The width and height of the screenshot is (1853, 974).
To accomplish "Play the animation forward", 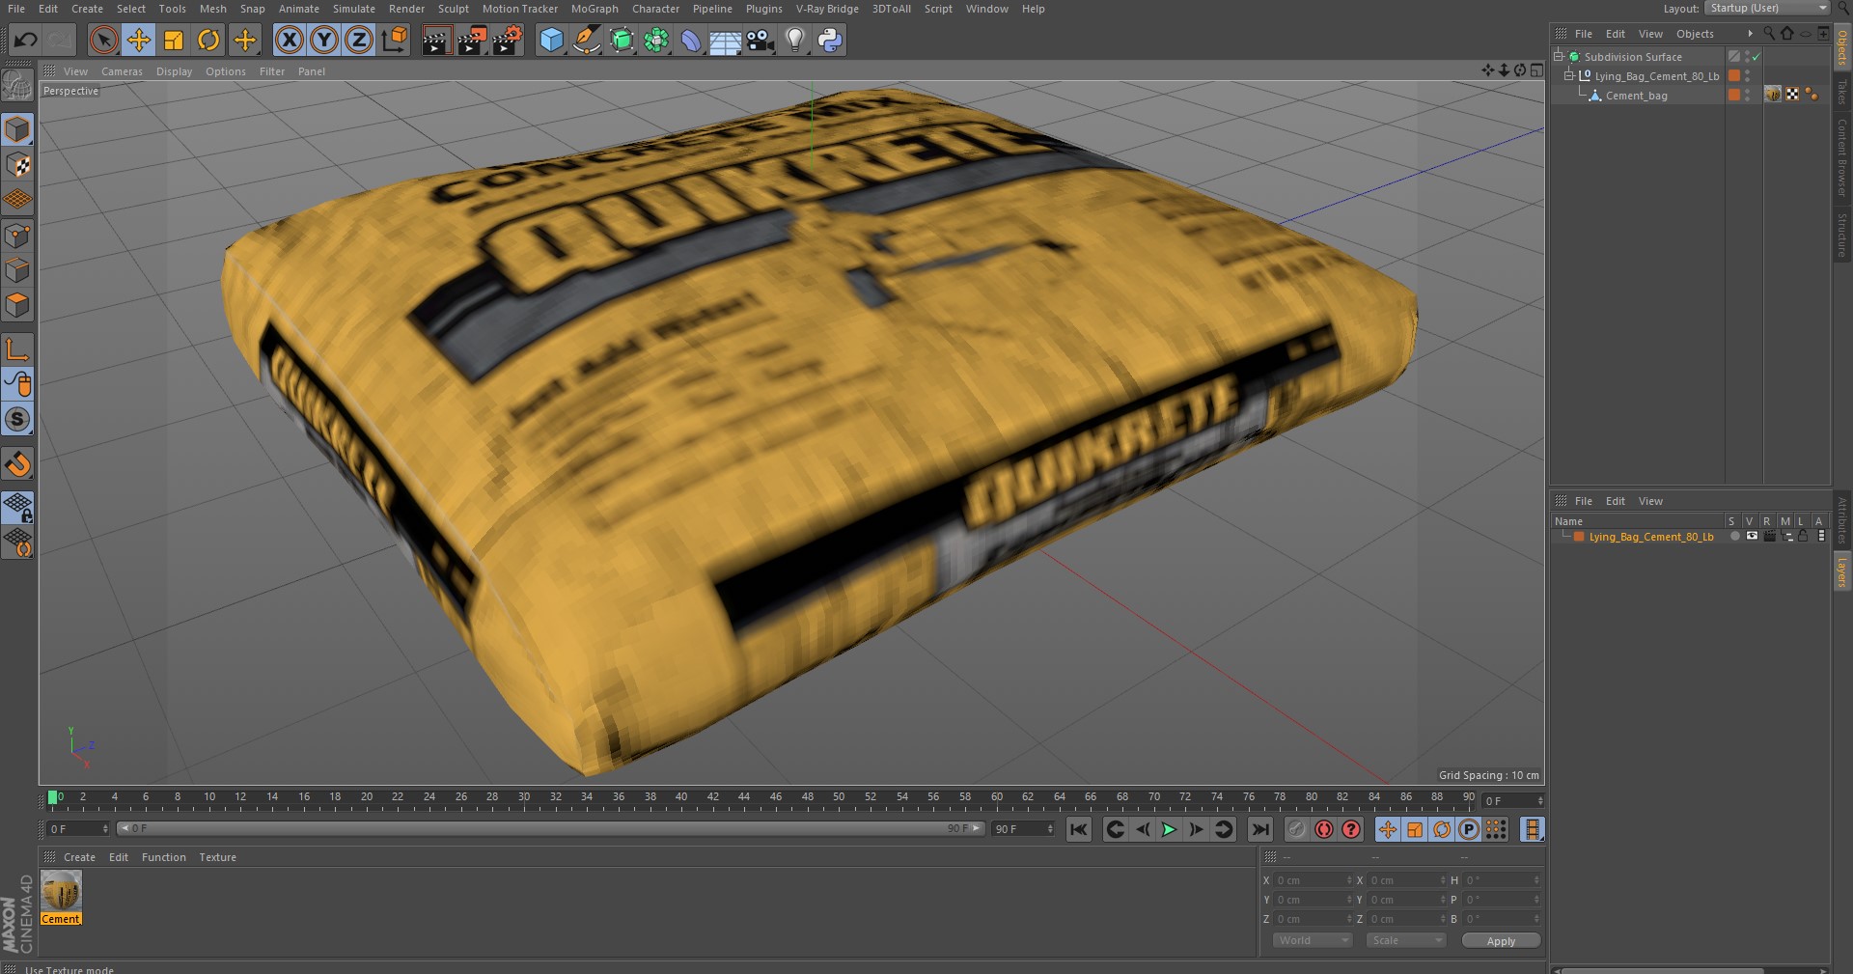I will 1169,829.
